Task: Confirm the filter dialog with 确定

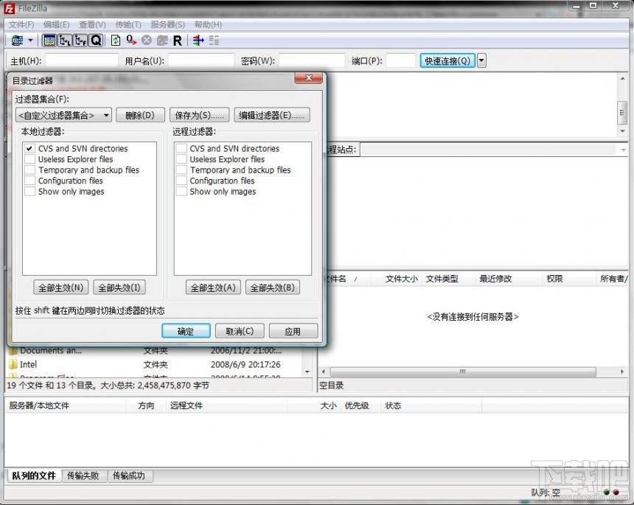Action: (186, 331)
